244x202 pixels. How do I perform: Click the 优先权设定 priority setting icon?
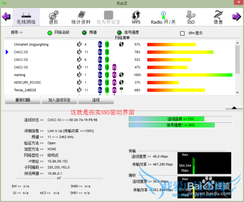(x=108, y=15)
